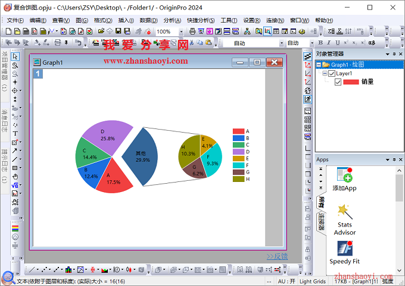Screen dimensions: 405x286
Task: Click the Add App icon
Action: pyautogui.click(x=345, y=180)
